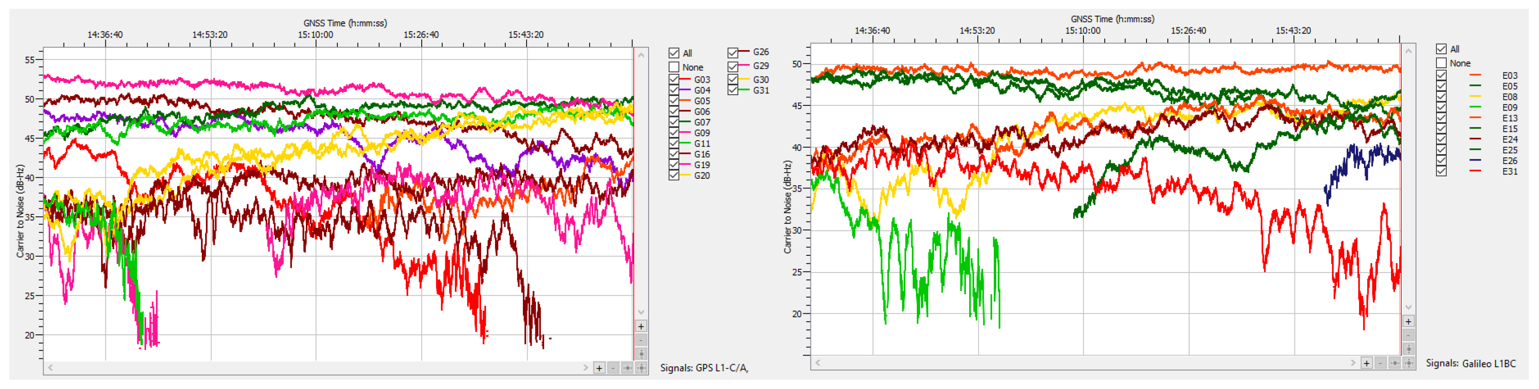Toggle Galileo satellite E31 checkbox
Viewport: 1539px width, 389px height.
pyautogui.click(x=1441, y=171)
